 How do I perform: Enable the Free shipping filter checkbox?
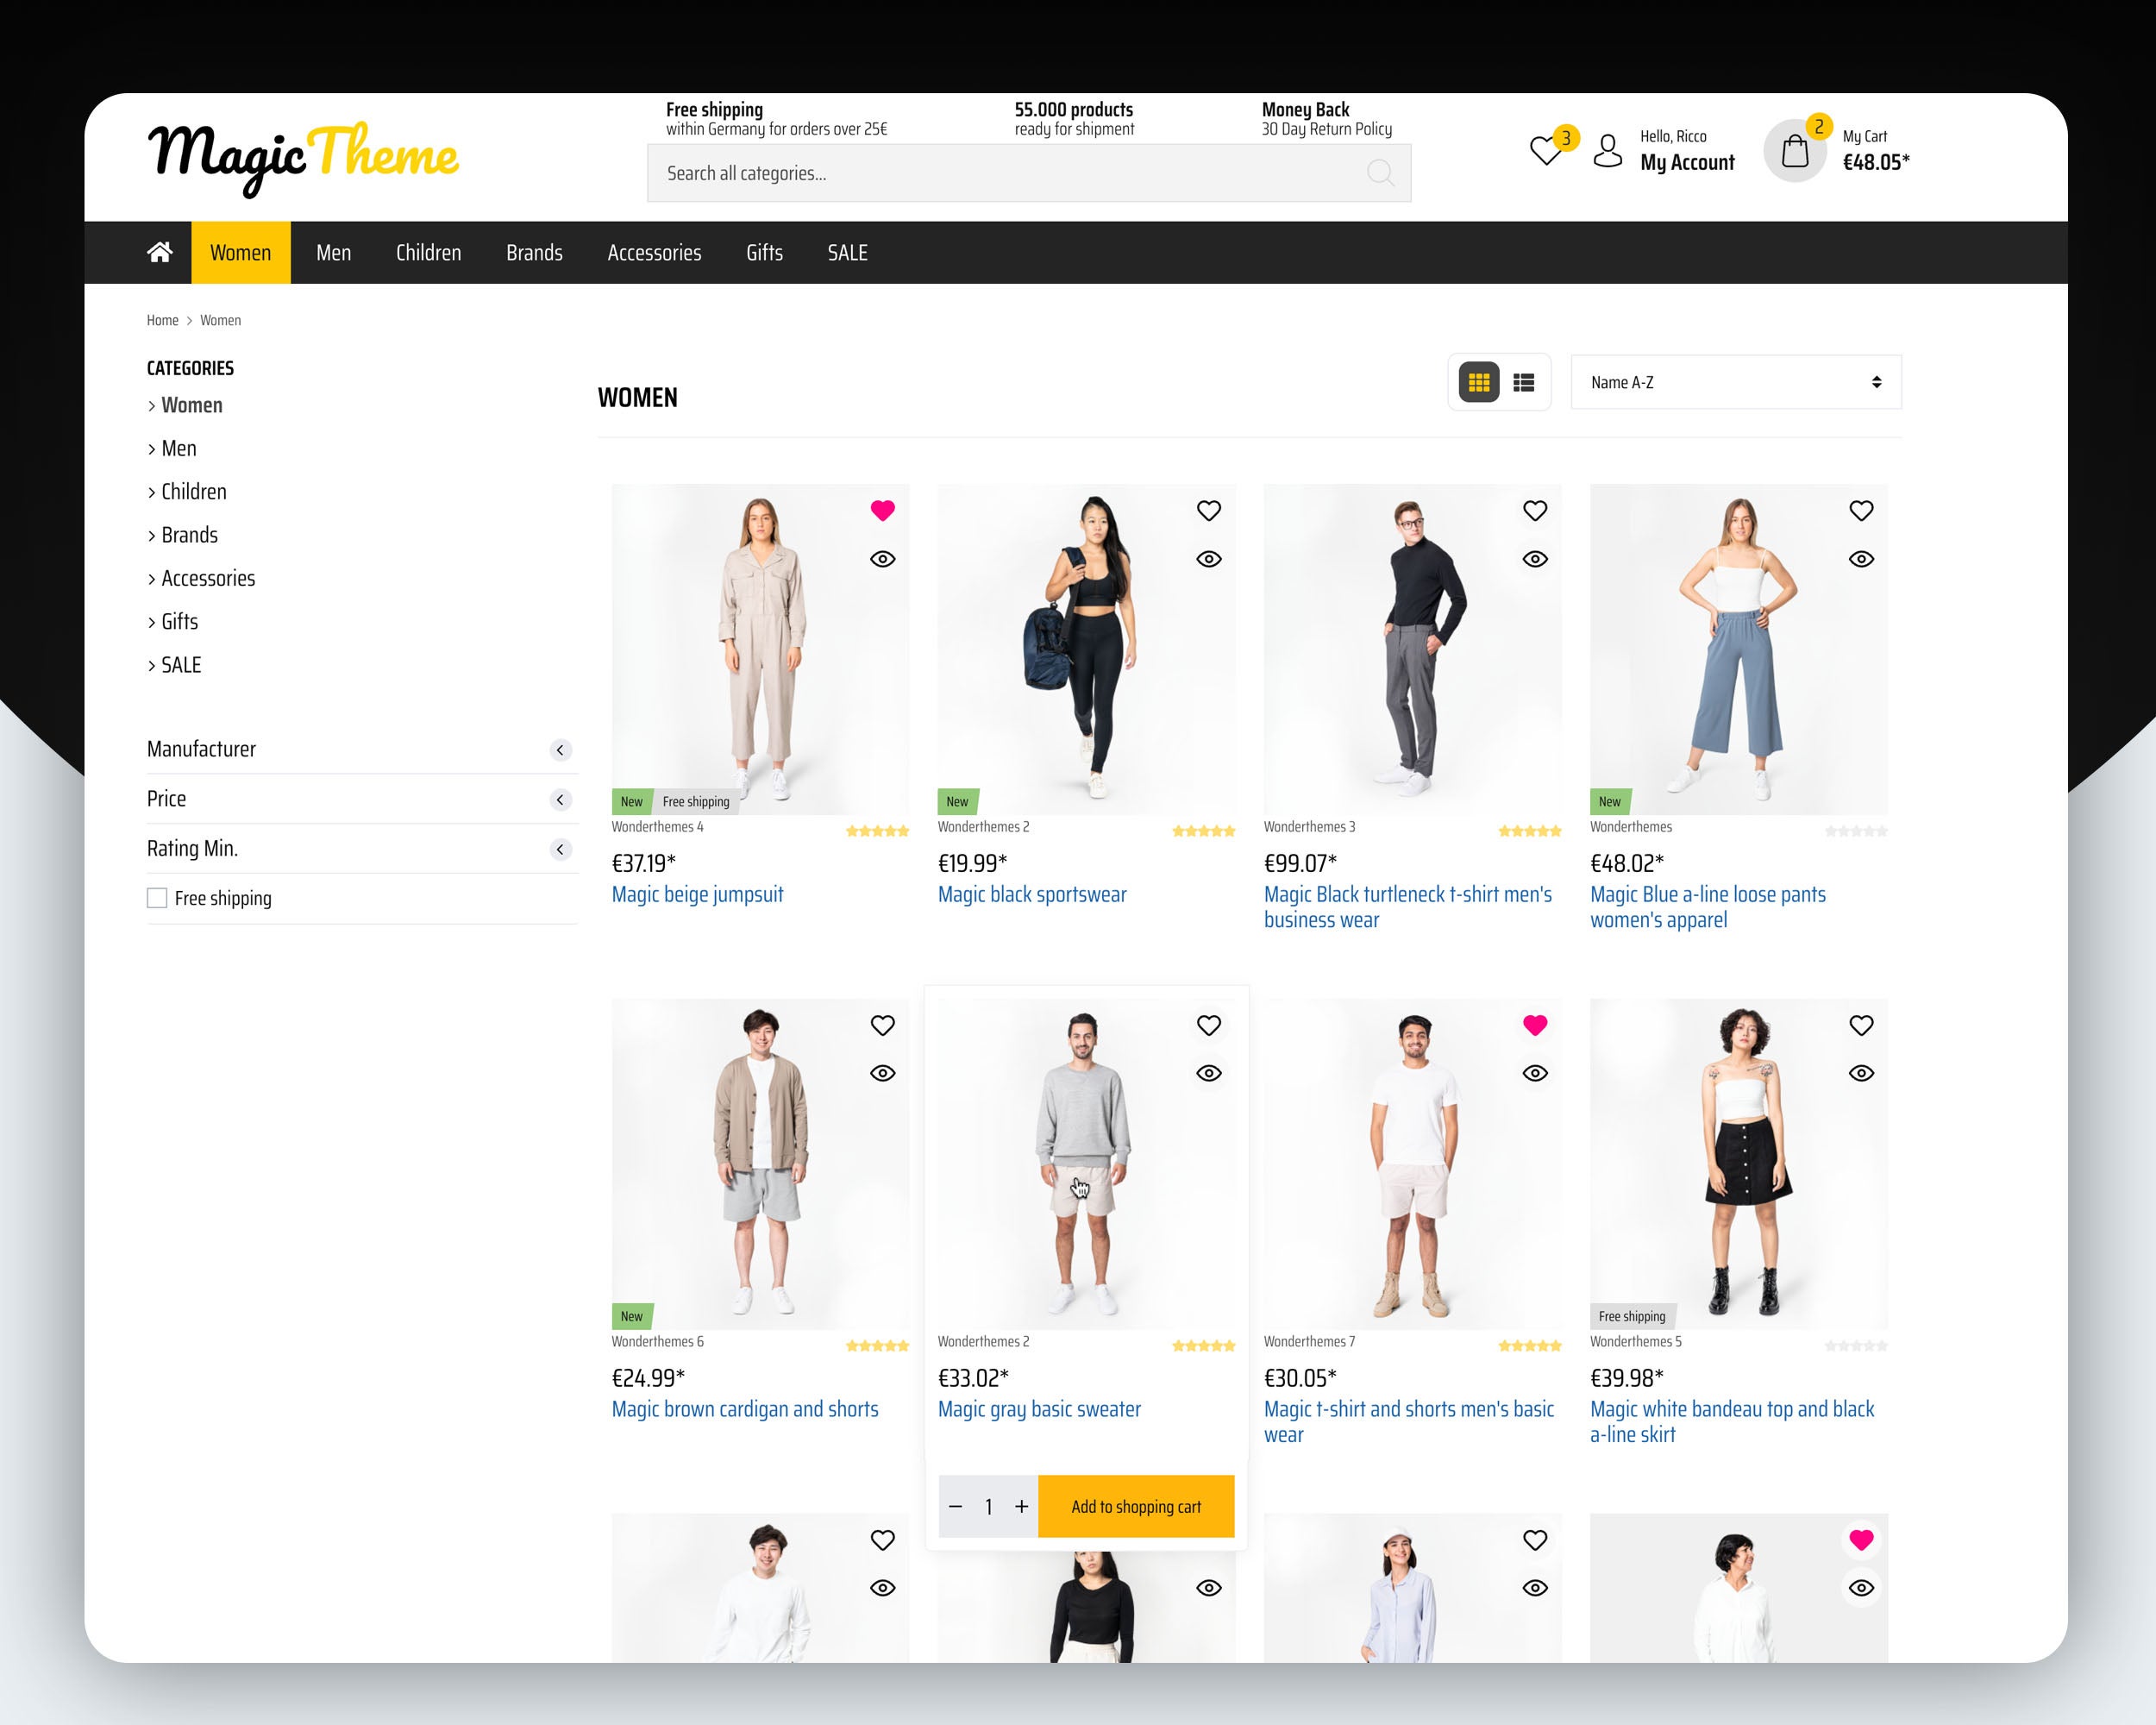tap(157, 898)
